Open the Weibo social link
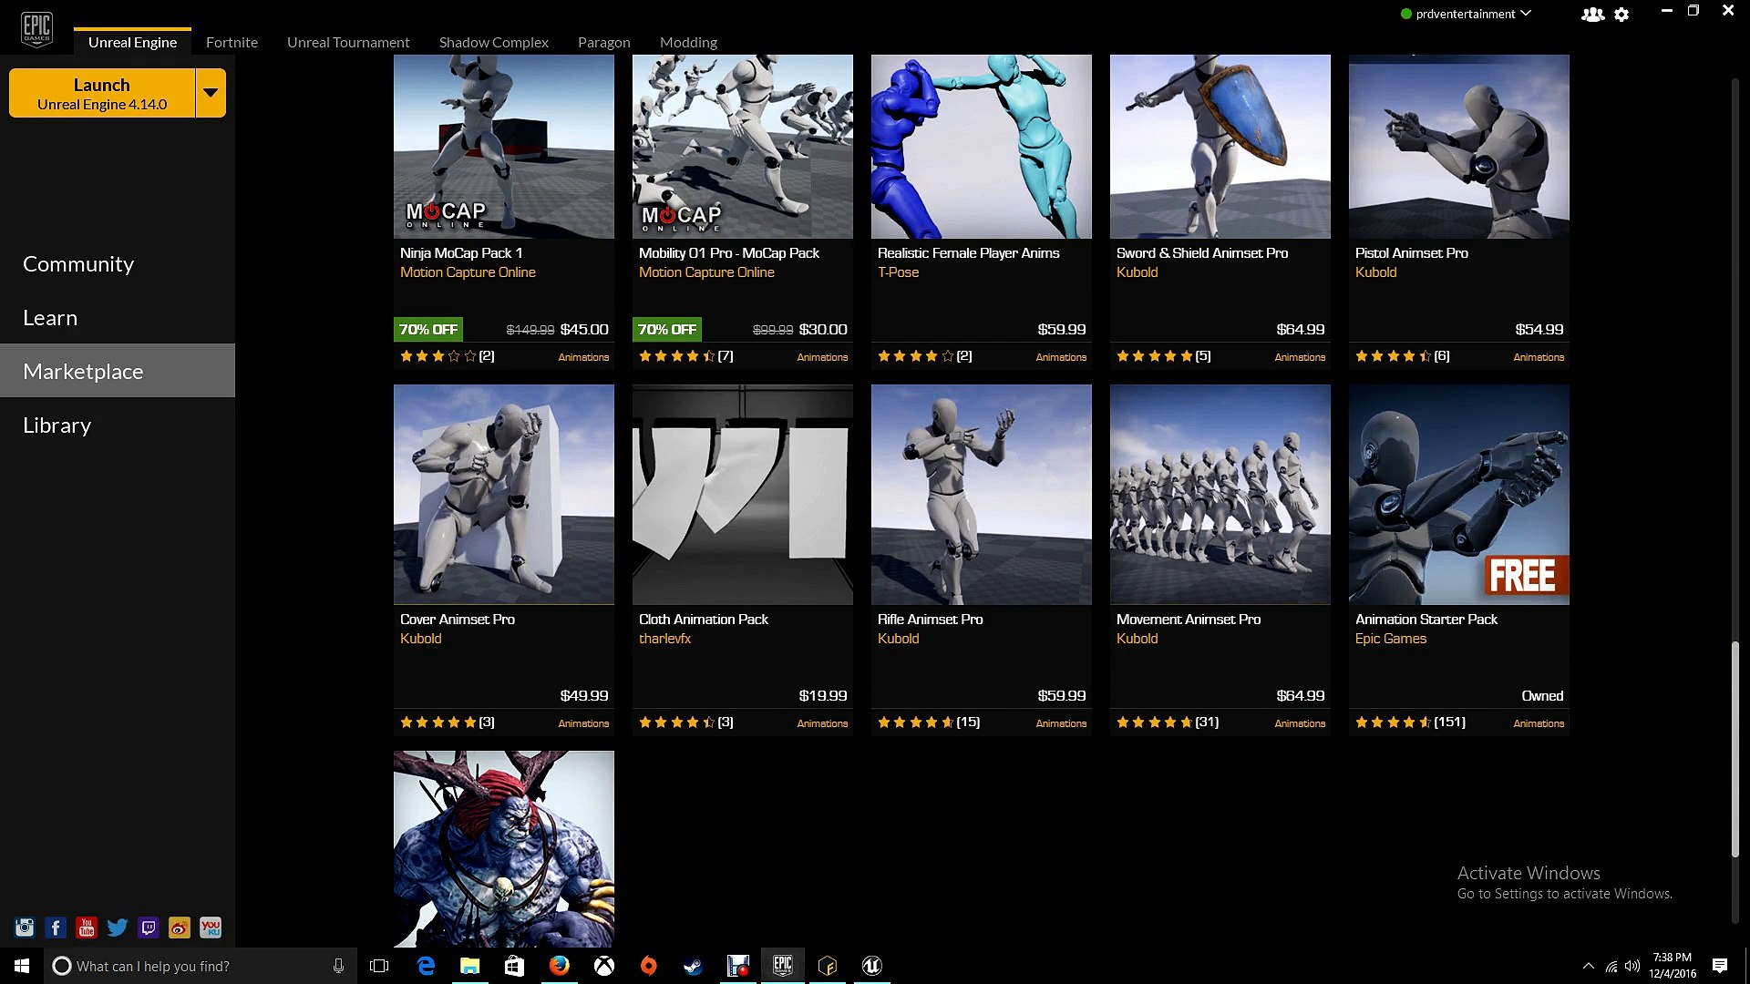1750x984 pixels. [x=180, y=928]
